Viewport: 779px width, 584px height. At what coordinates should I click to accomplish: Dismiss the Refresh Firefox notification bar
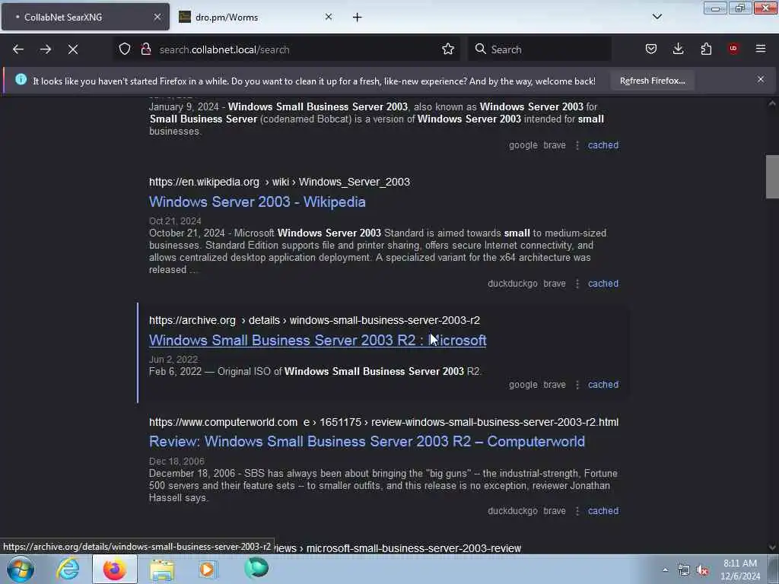pos(761,79)
